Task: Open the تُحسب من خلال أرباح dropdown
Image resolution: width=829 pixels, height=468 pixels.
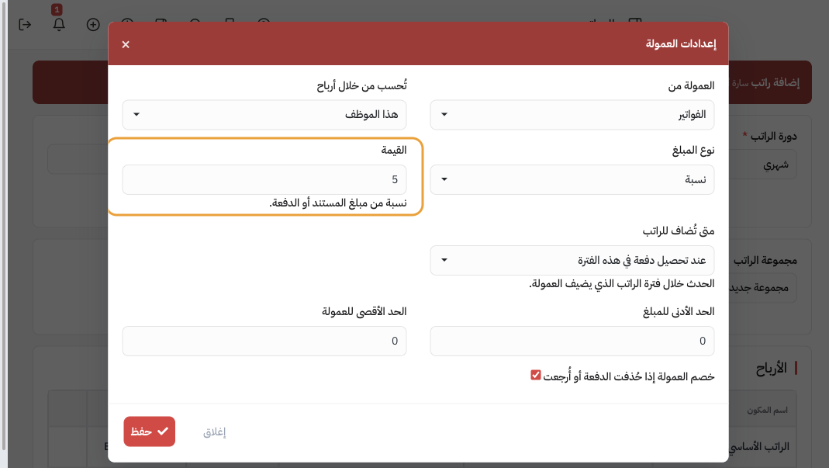Action: click(264, 114)
